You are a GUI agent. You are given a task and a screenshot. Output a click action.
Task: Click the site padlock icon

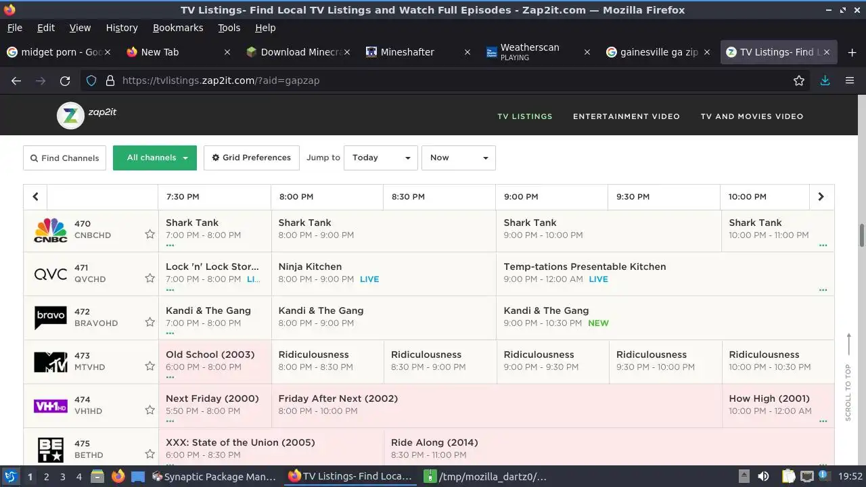pos(110,80)
